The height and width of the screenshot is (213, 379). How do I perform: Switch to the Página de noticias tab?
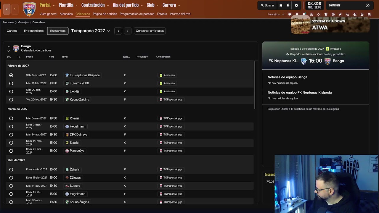point(105,14)
